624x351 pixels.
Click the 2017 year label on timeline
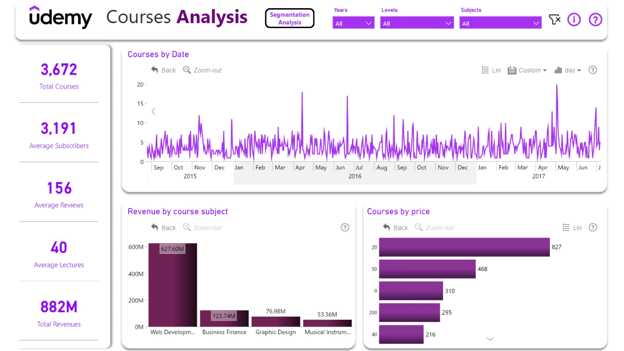(539, 176)
